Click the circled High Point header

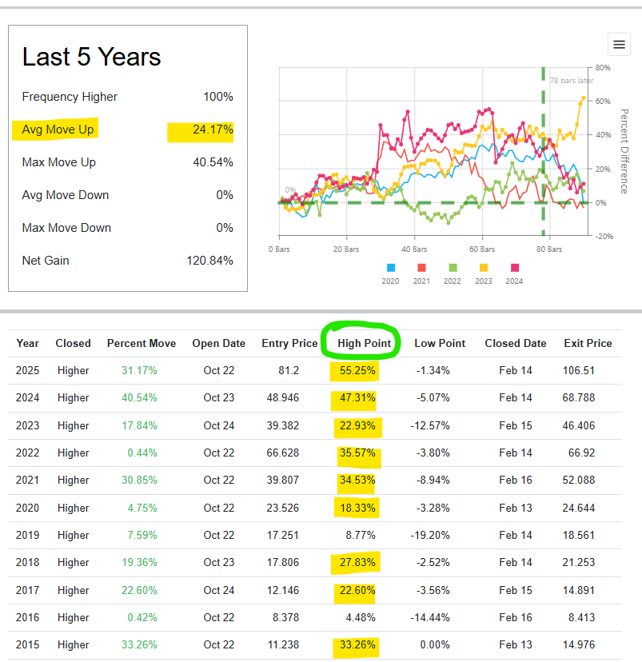click(364, 343)
